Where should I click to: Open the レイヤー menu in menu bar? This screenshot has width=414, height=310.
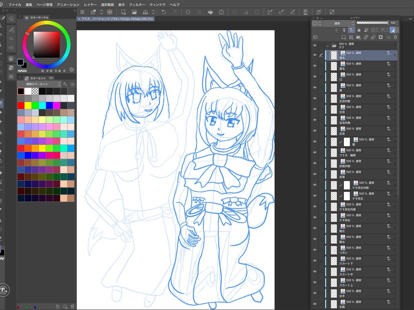pyautogui.click(x=90, y=5)
